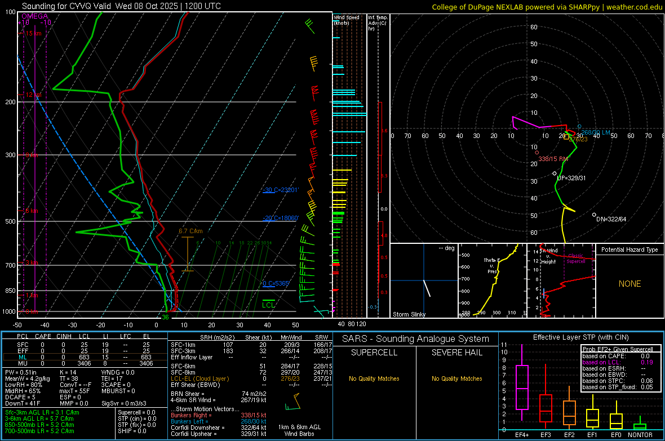665x441 pixels.
Task: Click the yellow 'NONE' hazard type text
Action: tap(630, 284)
